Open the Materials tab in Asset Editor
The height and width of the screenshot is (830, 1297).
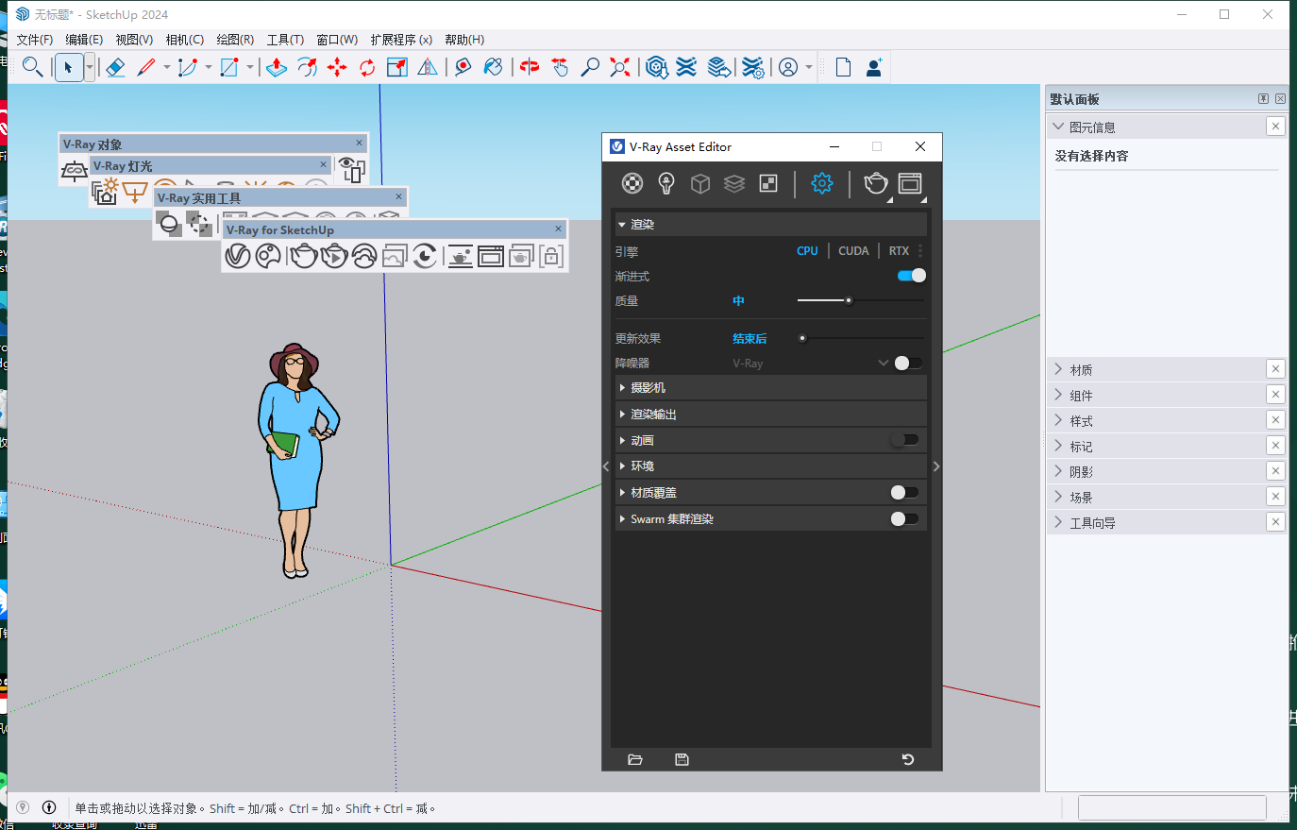point(632,183)
